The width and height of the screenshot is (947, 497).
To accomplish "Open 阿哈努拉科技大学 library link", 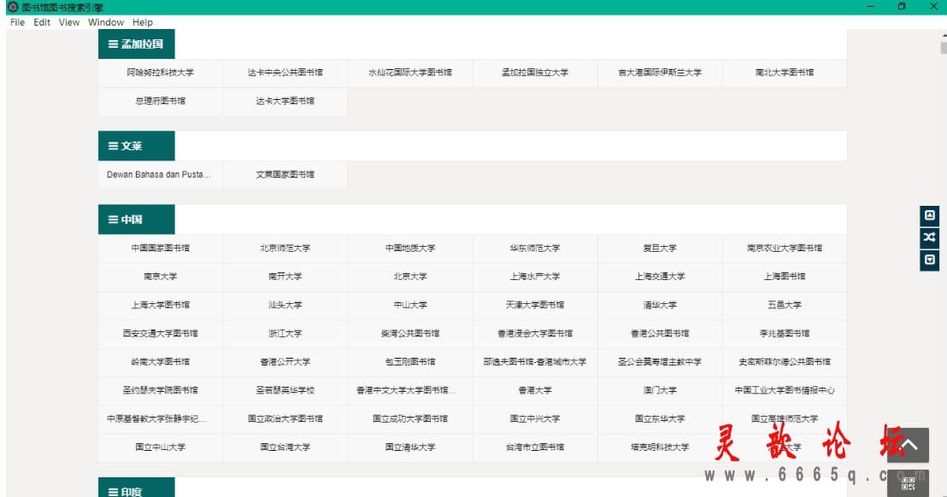I will pos(161,73).
